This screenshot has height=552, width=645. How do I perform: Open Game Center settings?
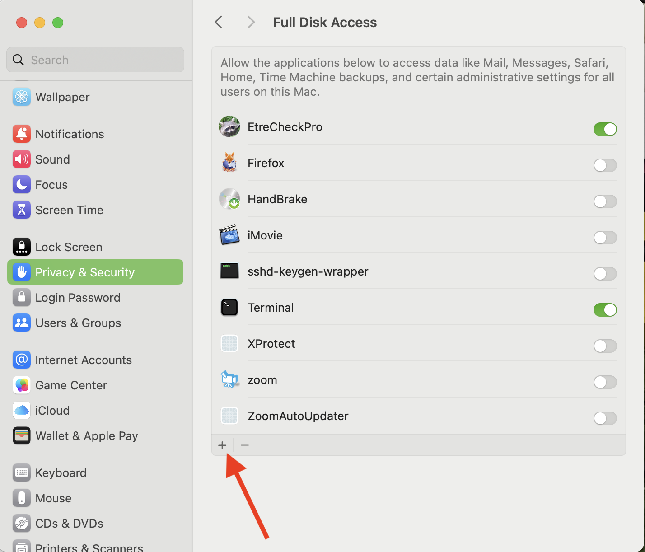point(95,385)
